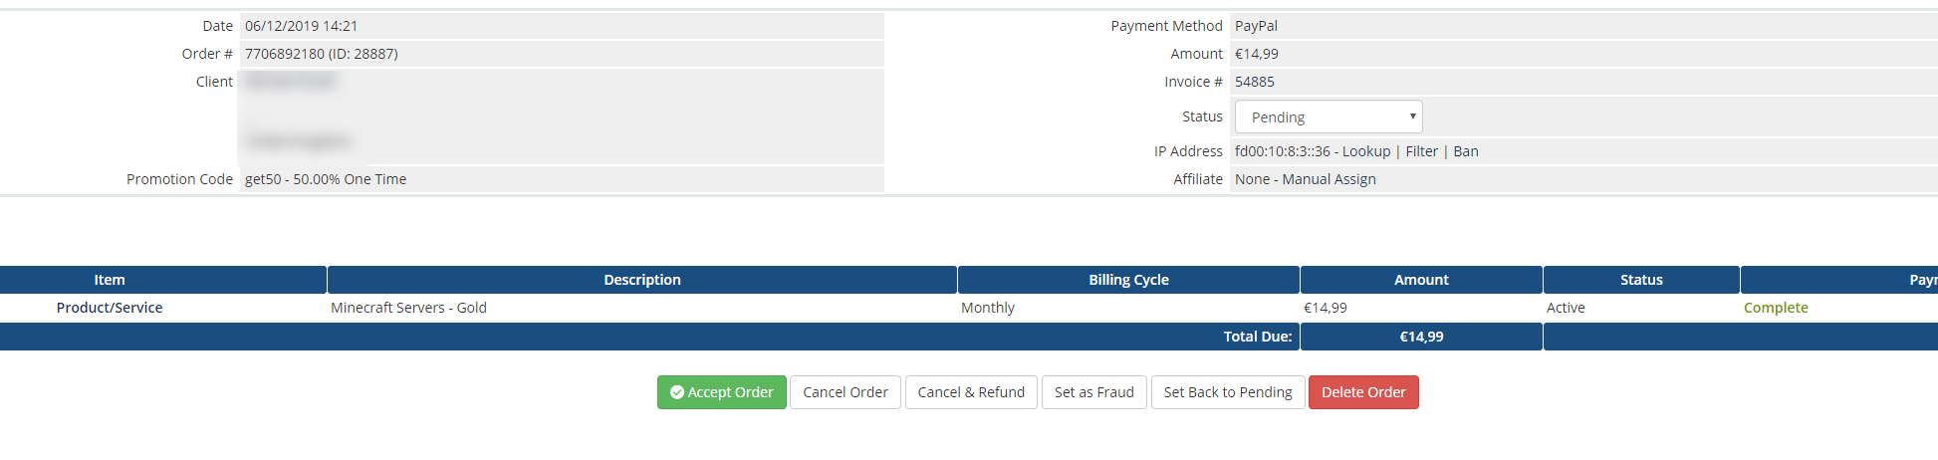Click the green Complete payment status
Screen dimensions: 1938x460
click(x=1775, y=308)
